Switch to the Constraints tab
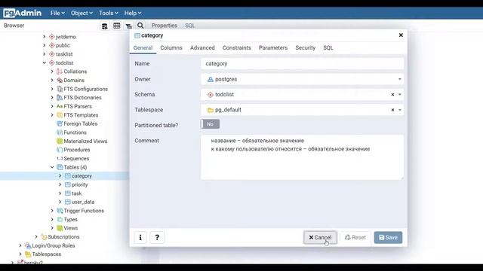This screenshot has height=271, width=483. tap(236, 48)
